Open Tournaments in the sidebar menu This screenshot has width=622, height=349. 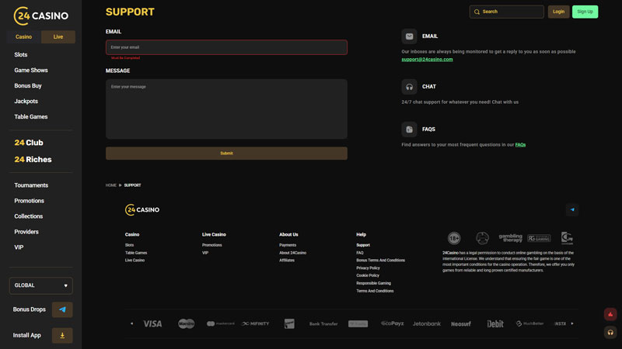pos(31,185)
